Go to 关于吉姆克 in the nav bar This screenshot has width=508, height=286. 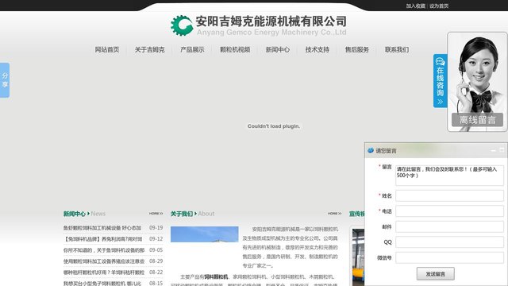click(150, 49)
